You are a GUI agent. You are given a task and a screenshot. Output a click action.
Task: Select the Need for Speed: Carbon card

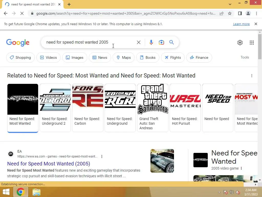(88, 108)
